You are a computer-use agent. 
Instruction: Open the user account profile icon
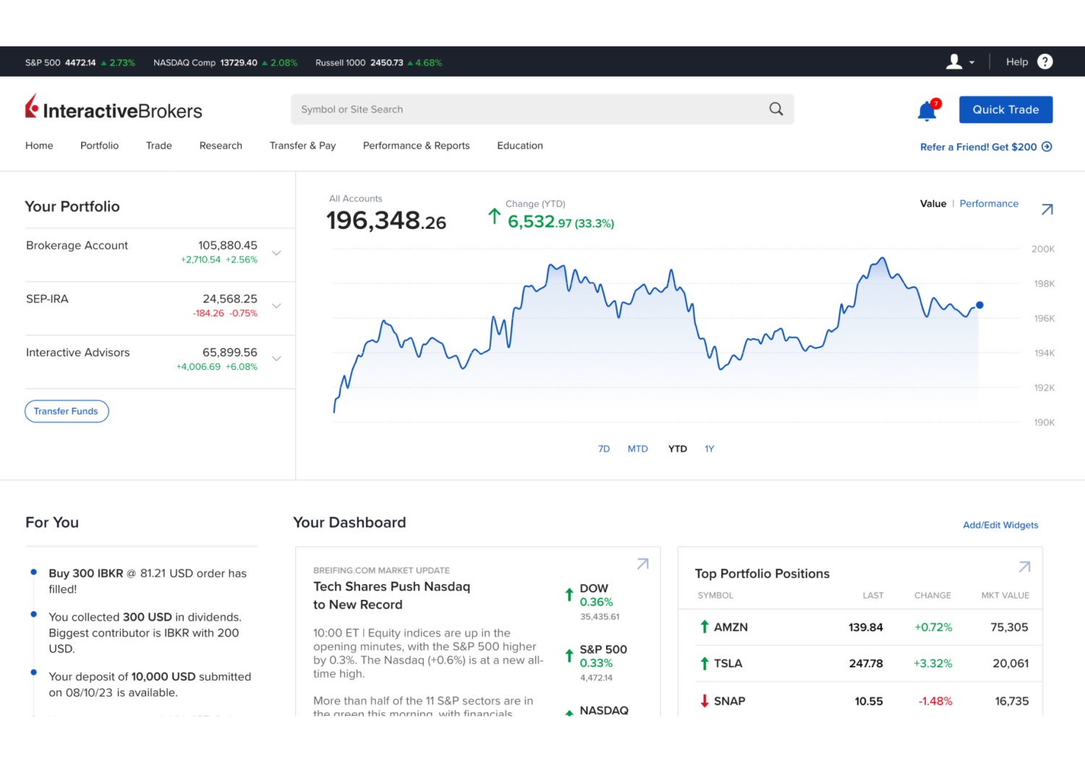tap(954, 62)
